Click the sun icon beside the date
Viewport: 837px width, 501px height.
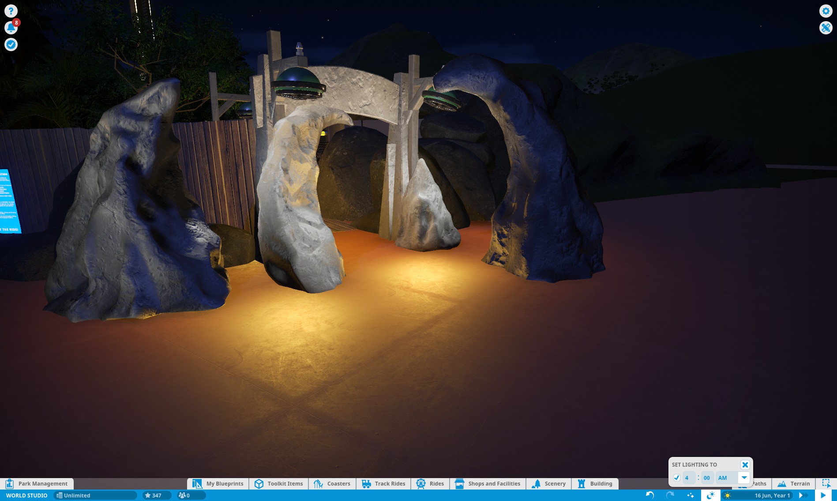[728, 496]
